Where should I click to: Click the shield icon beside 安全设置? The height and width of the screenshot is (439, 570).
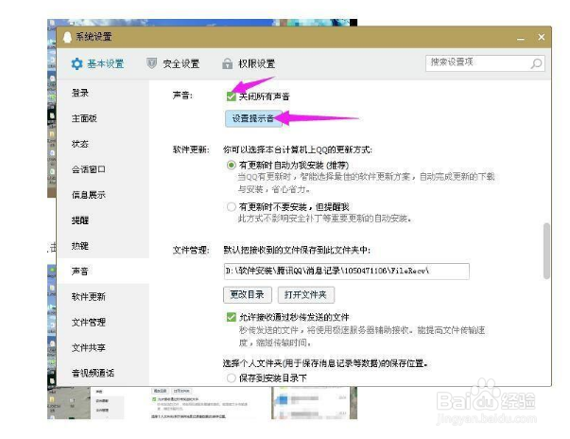tap(151, 63)
